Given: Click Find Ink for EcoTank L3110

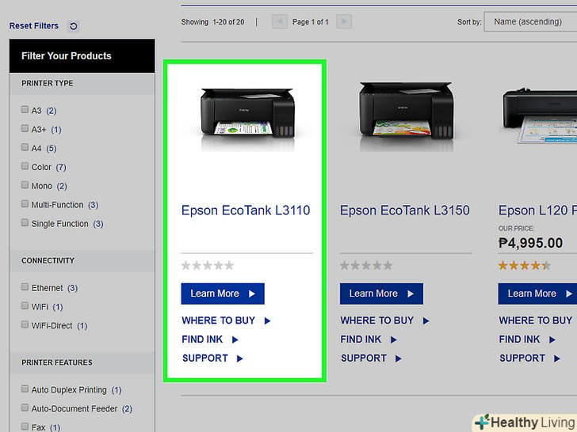Looking at the screenshot, I should [x=210, y=339].
